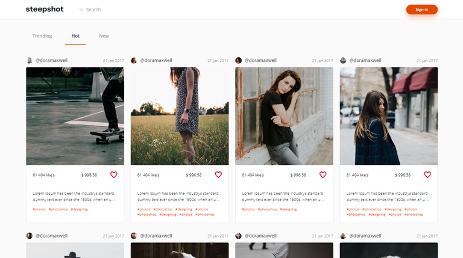Image resolution: width=463 pixels, height=258 pixels.
Task: Click #photoshop tag under the window woman post
Action: tap(267, 209)
